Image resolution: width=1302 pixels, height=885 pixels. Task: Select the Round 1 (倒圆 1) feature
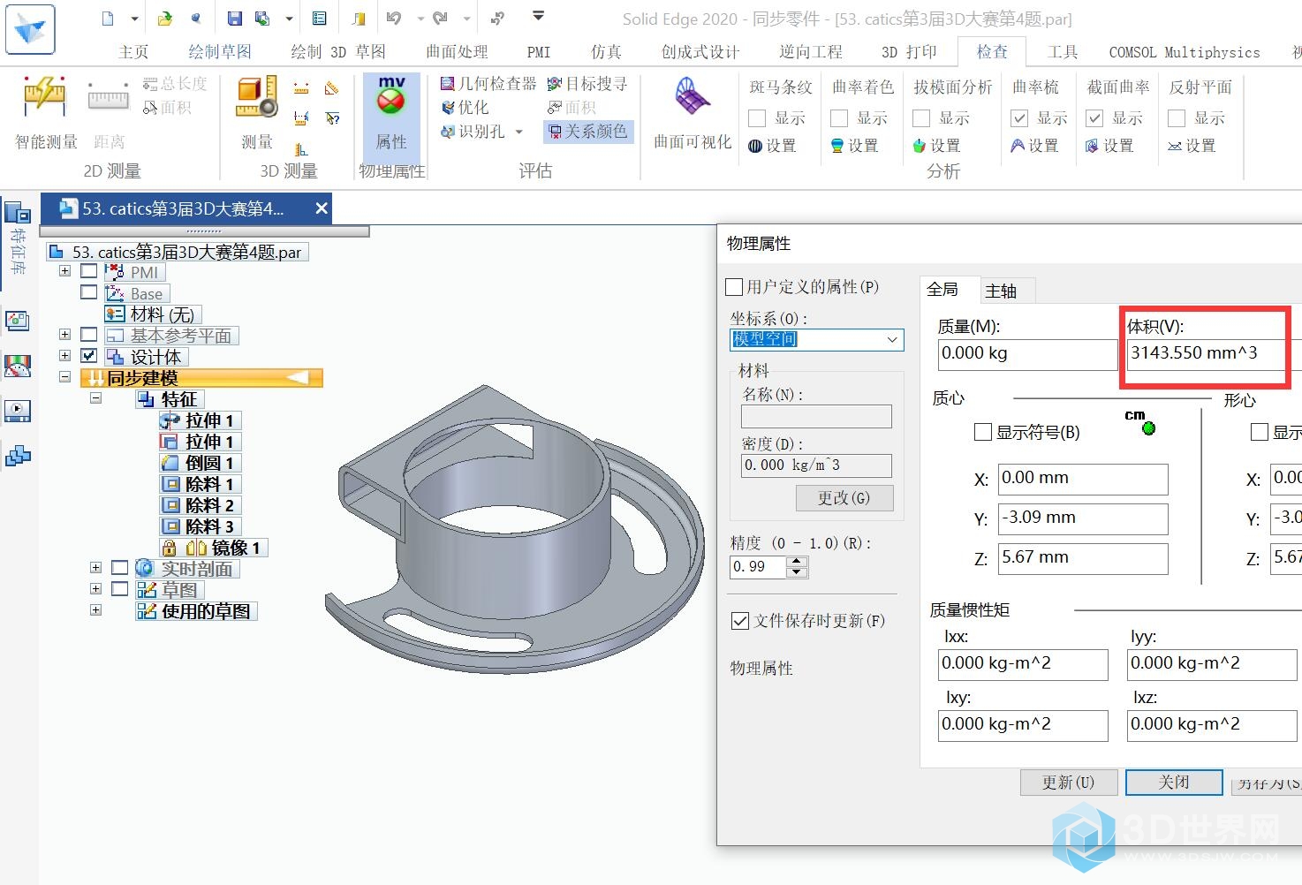201,463
